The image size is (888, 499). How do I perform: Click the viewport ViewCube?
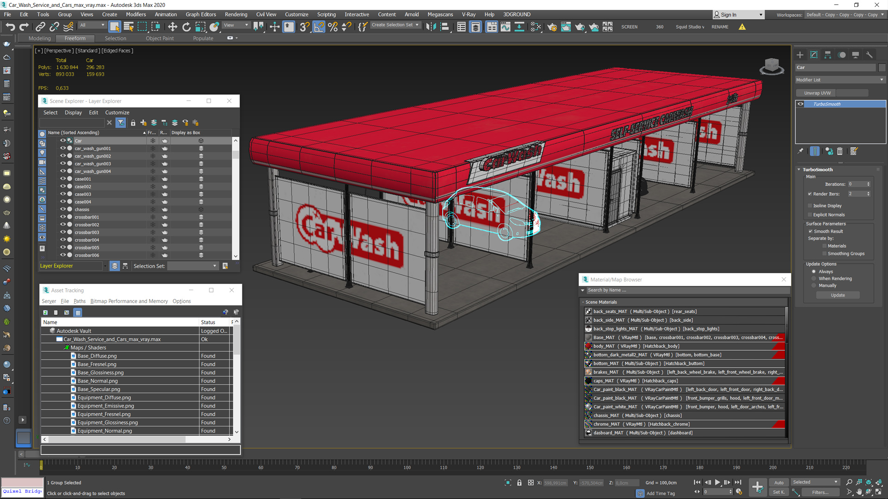(x=771, y=66)
